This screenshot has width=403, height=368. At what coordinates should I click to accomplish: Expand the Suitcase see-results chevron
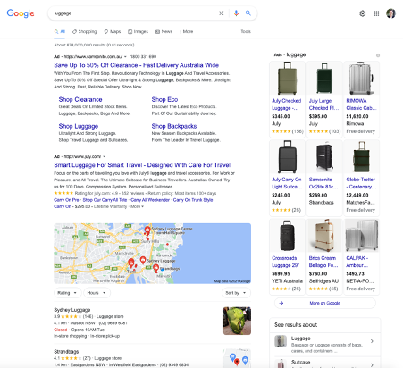point(372,364)
